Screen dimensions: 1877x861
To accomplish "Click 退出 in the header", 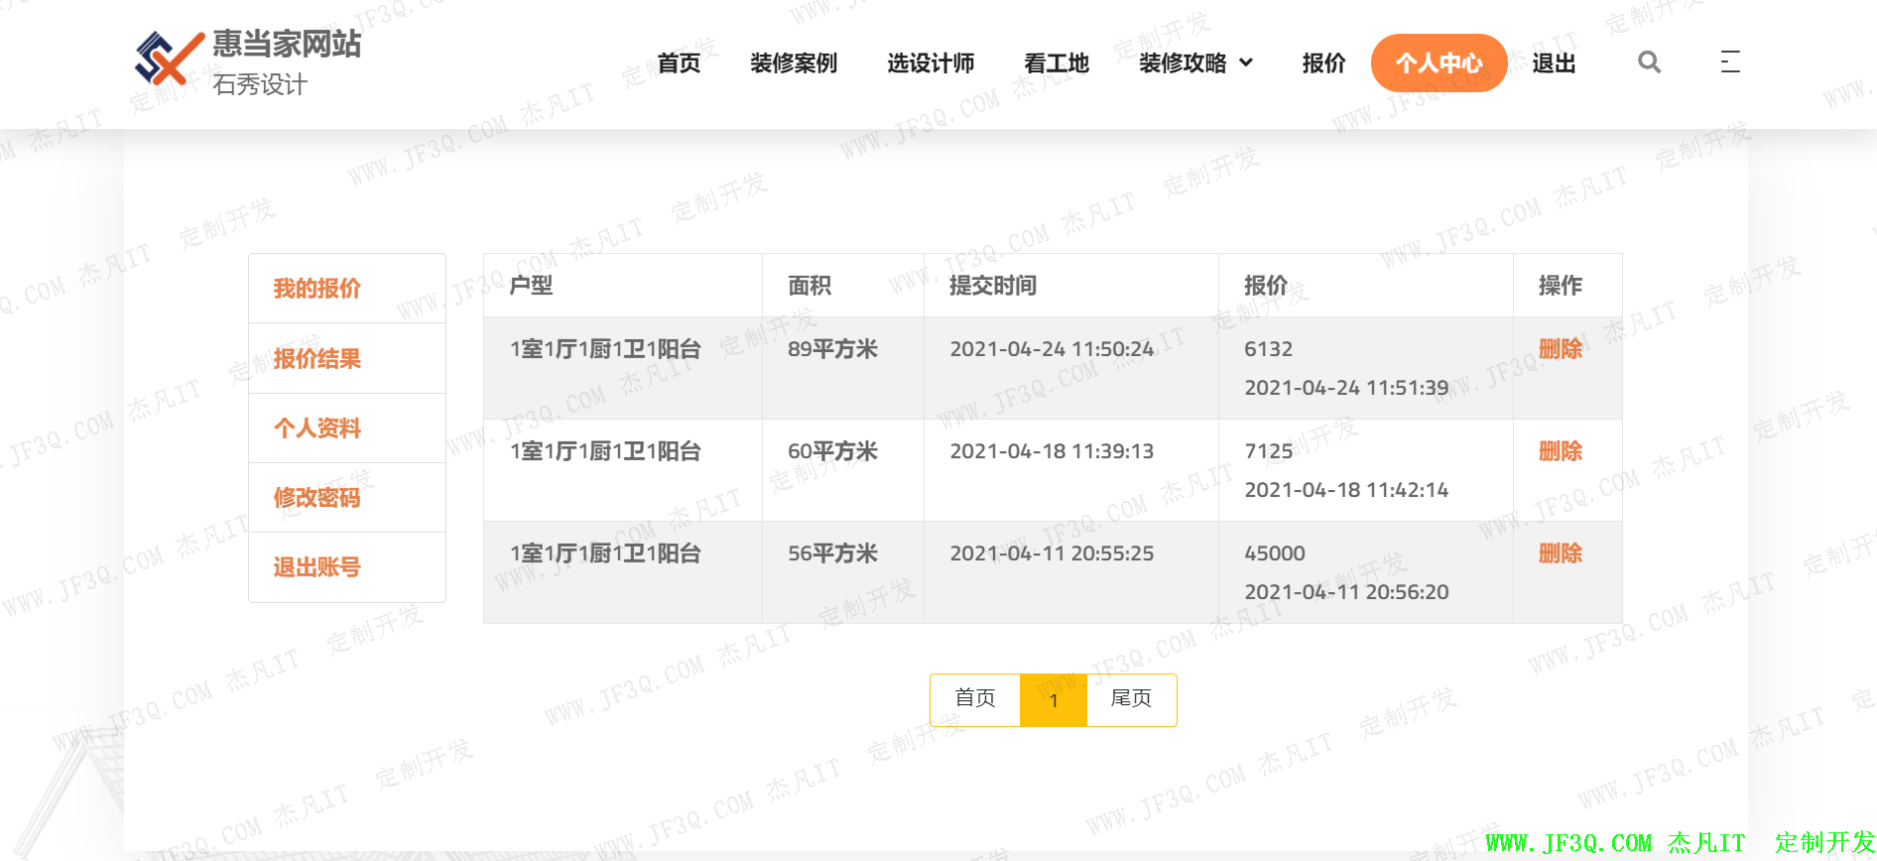I will [1554, 63].
